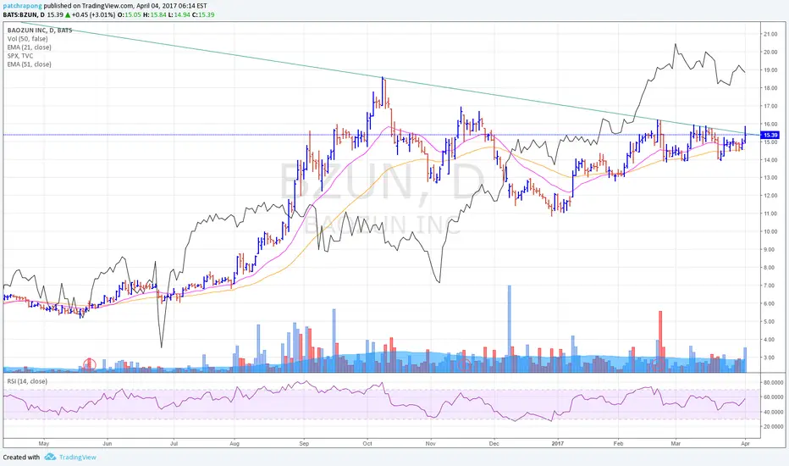
Task: Click the Jul label on time axis
Action: (174, 444)
